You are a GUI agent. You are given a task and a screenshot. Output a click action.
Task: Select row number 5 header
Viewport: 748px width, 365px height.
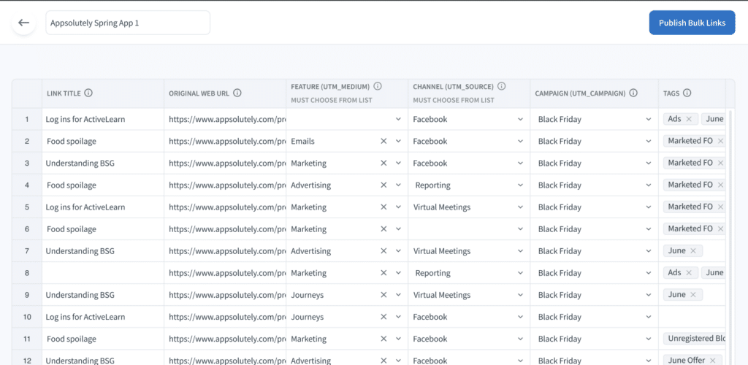(27, 207)
